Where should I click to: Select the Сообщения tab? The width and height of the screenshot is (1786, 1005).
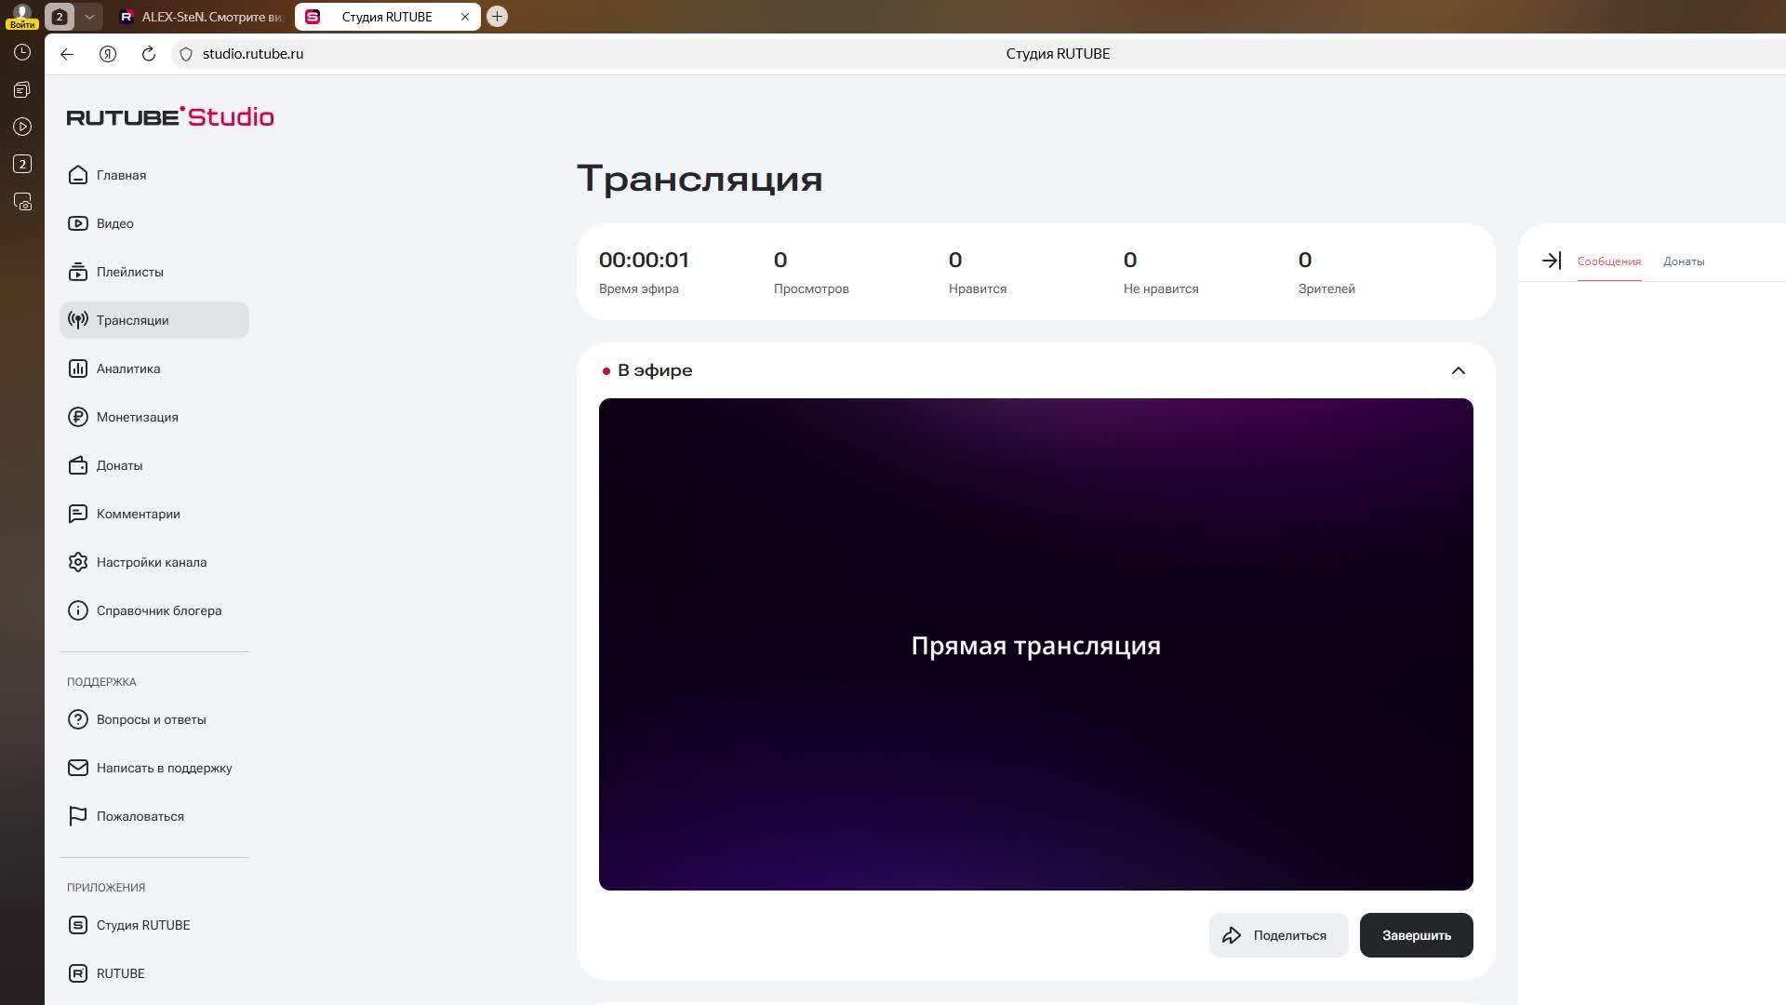point(1608,261)
